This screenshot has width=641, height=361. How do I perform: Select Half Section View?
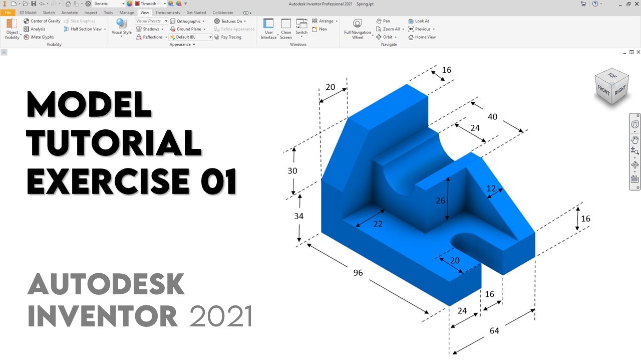coord(83,29)
